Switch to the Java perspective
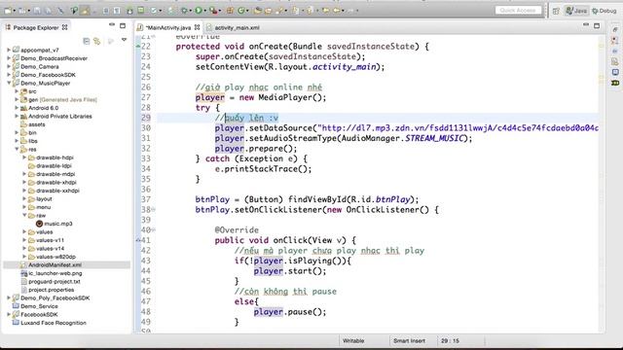623x350 pixels. (x=576, y=11)
